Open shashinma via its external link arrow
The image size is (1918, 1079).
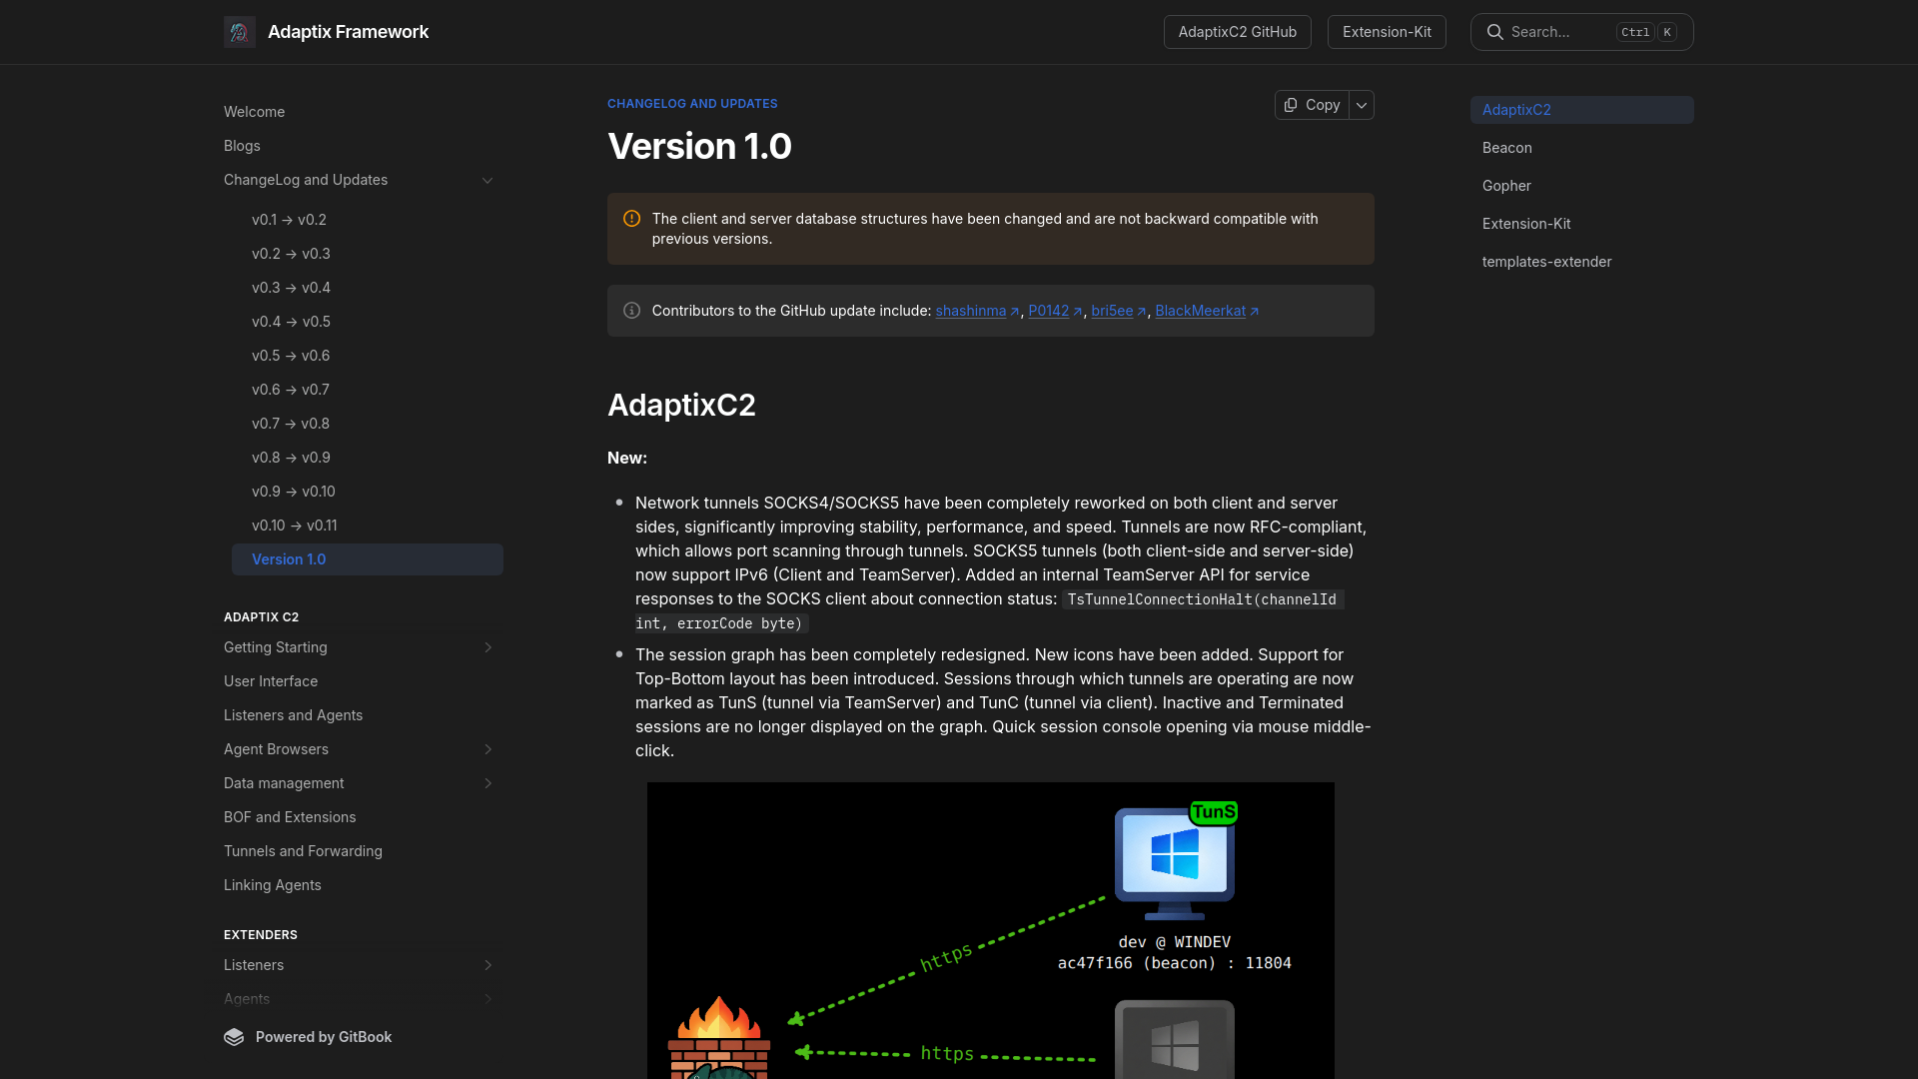[x=1015, y=311]
